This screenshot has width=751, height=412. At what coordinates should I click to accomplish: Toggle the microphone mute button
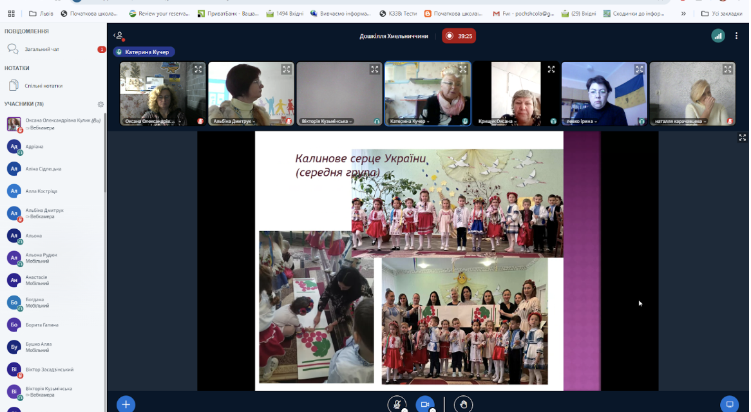click(x=397, y=404)
